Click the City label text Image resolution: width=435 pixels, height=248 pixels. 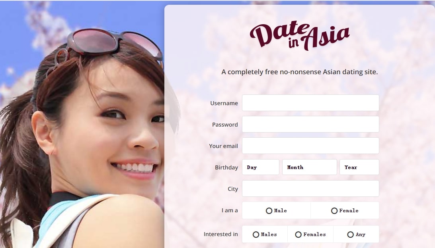pos(233,189)
